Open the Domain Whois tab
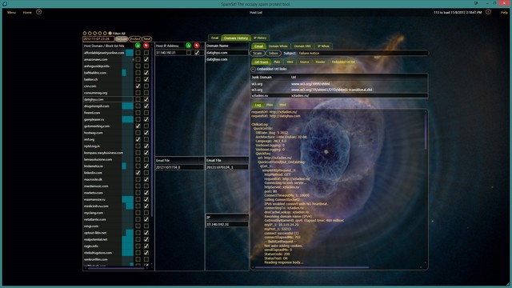Viewport: 512px width, 288px height. tap(278, 46)
